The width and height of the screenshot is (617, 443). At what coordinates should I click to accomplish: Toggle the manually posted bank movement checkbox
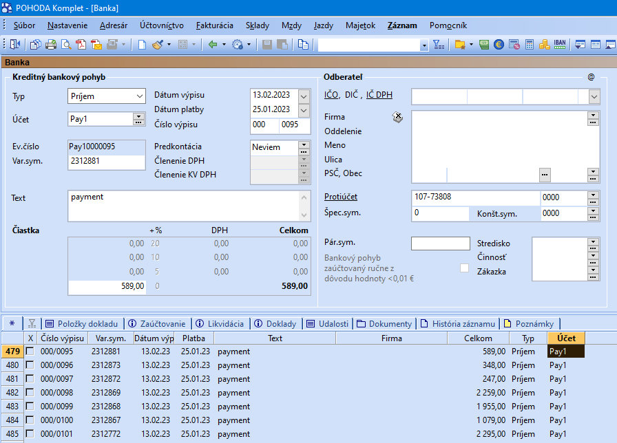pos(464,268)
